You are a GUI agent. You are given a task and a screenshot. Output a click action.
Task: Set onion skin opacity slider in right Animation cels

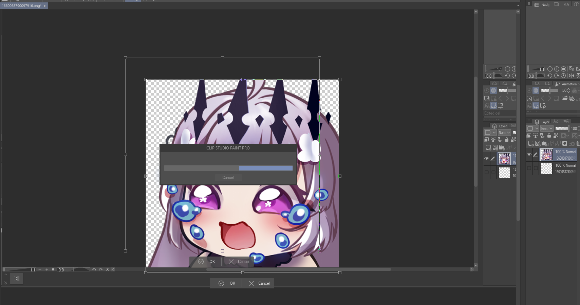tap(550, 90)
